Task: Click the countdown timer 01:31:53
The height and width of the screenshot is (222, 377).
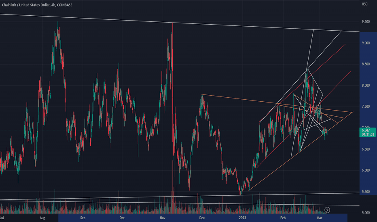Action: (x=368, y=134)
